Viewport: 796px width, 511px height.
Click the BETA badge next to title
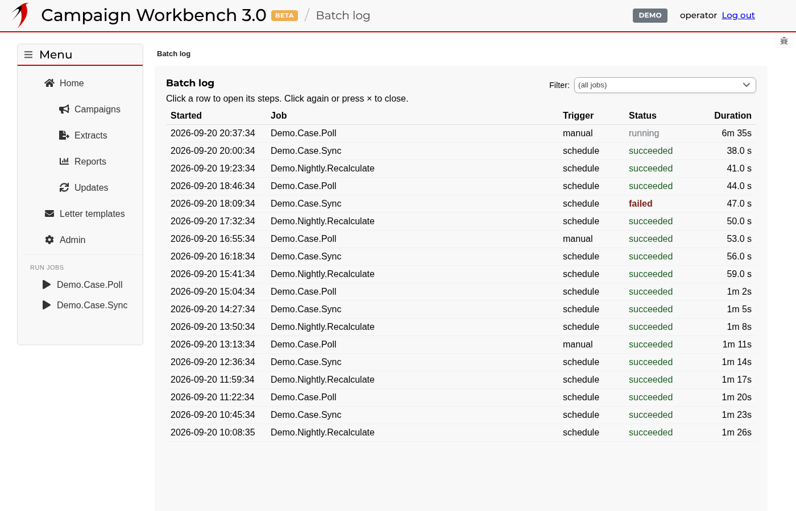click(x=284, y=15)
